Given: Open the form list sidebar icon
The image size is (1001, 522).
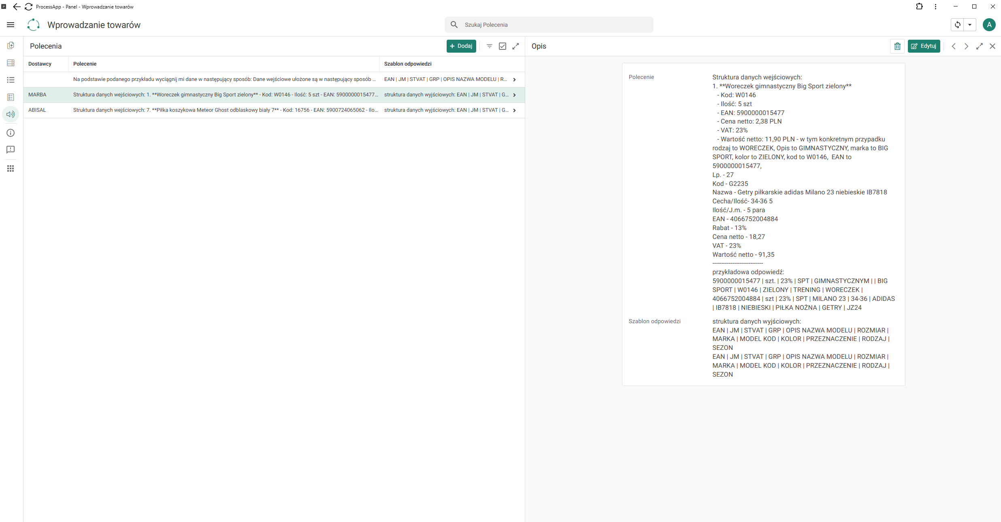Looking at the screenshot, I should click(11, 97).
